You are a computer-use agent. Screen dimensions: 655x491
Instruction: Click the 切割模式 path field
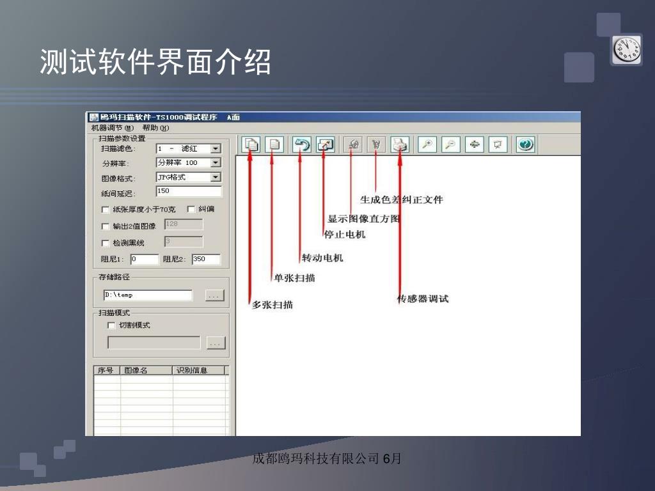154,343
